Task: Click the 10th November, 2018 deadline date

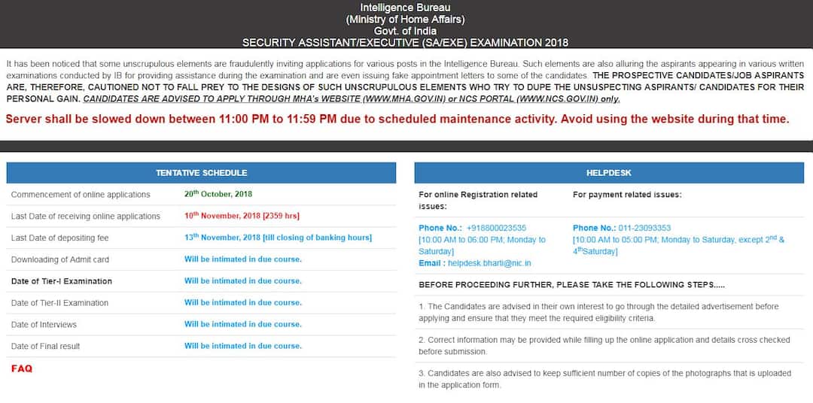Action: coord(242,216)
